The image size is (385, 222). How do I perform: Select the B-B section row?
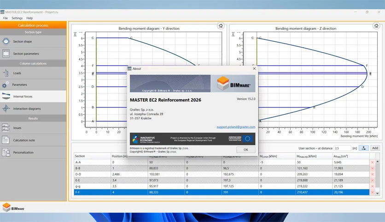coord(222,168)
